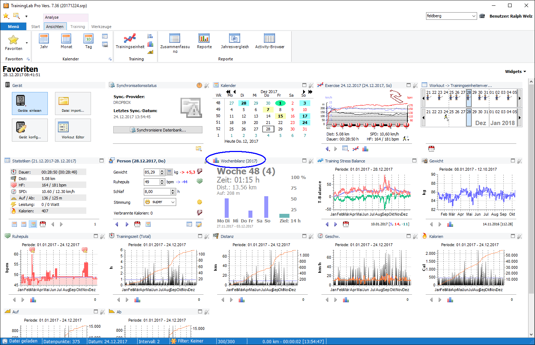This screenshot has height=345, width=535.
Task: Click the Trainingseinheit ribbon icon
Action: (130, 41)
